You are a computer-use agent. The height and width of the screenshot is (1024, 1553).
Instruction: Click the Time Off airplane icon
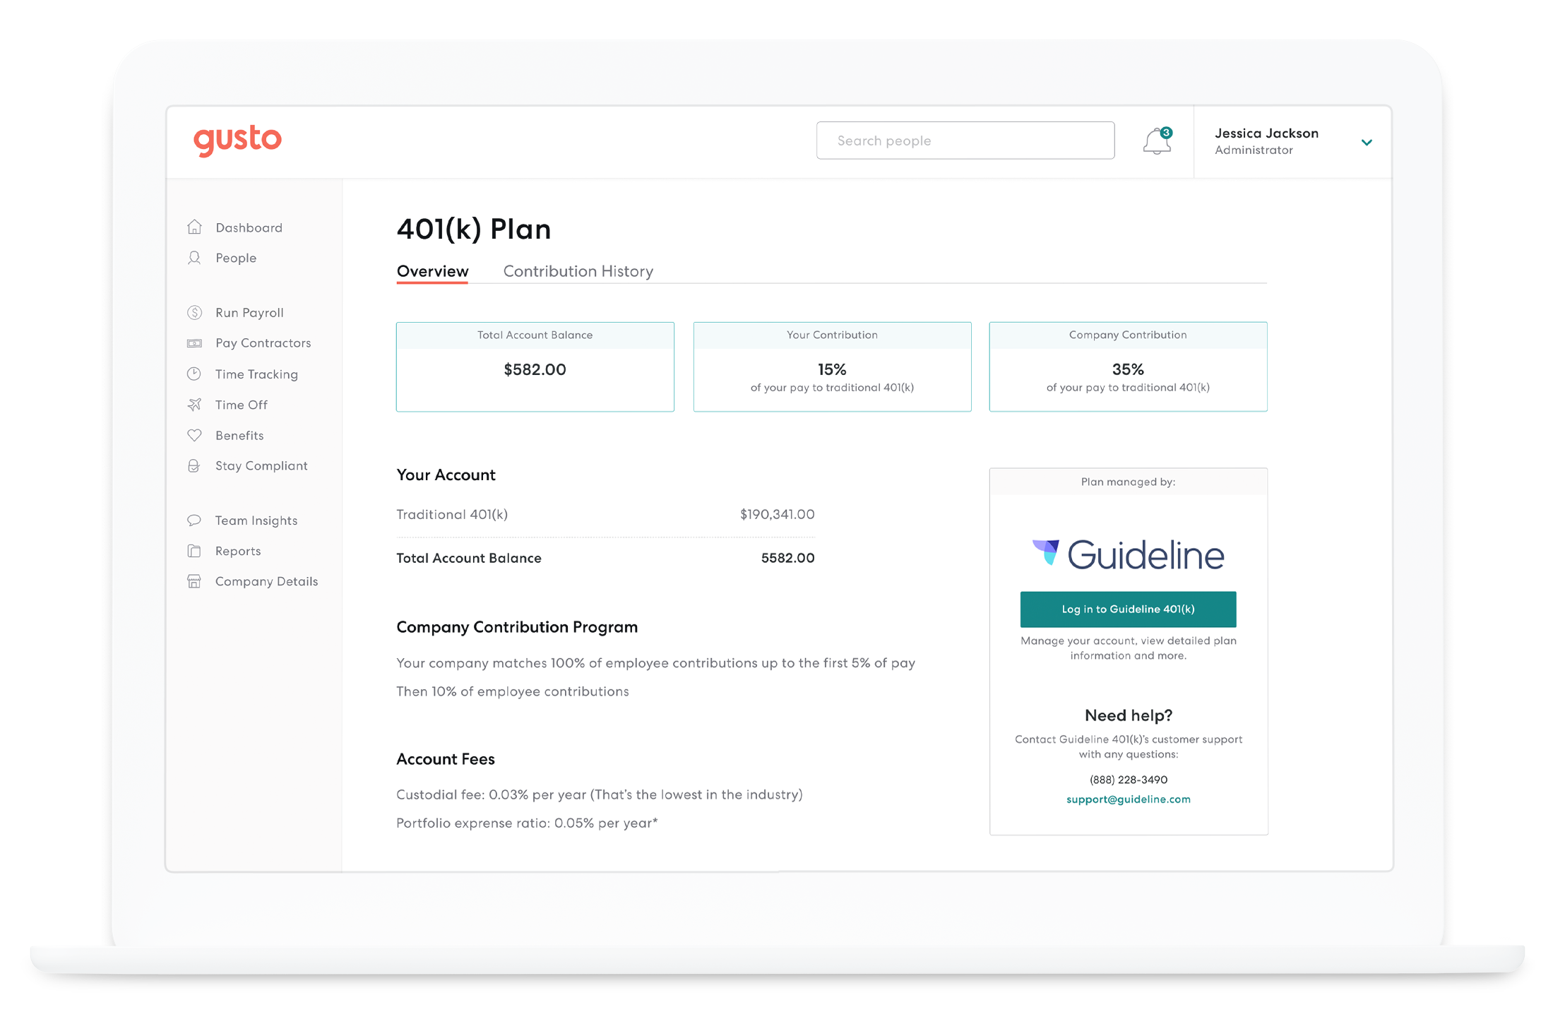pyautogui.click(x=194, y=405)
